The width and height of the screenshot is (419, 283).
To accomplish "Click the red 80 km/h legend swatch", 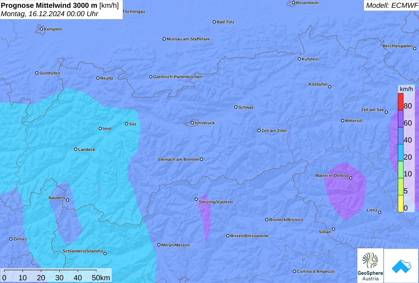I will coord(400,102).
